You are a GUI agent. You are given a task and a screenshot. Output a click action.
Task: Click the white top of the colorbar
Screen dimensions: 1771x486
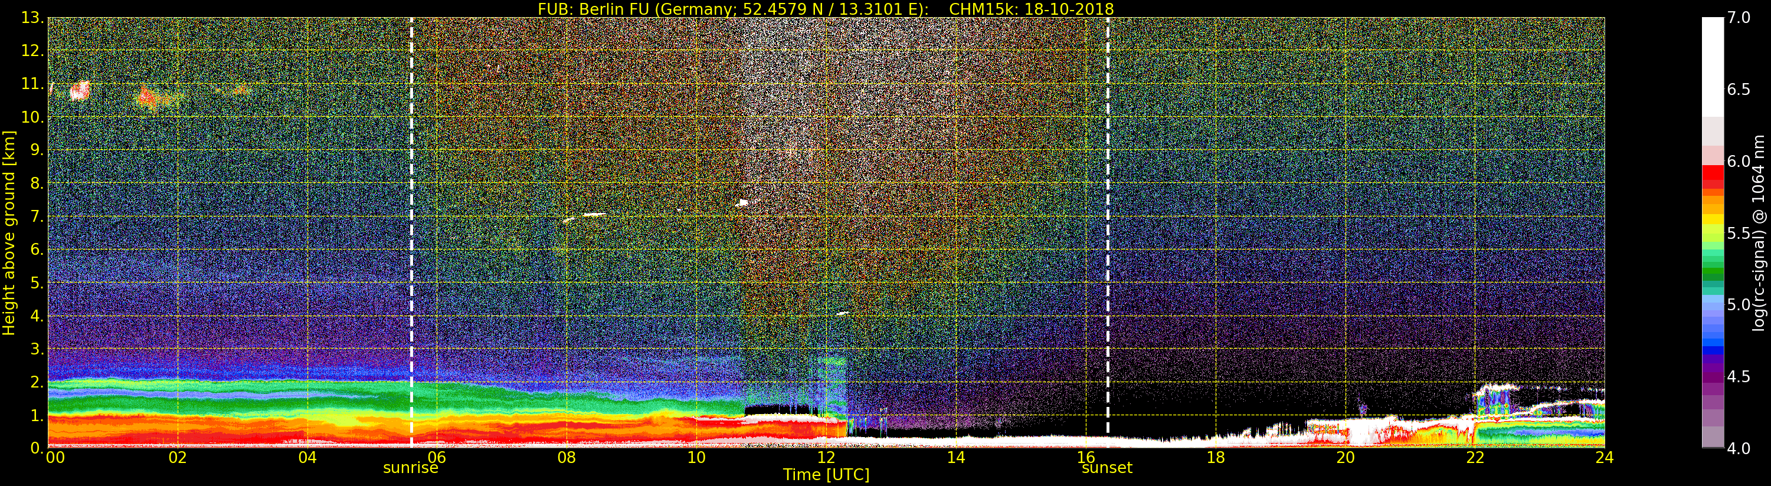click(1713, 67)
